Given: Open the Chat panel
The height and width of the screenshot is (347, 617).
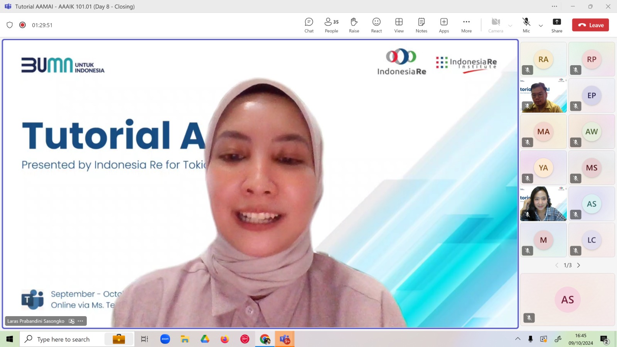Looking at the screenshot, I should [x=309, y=25].
